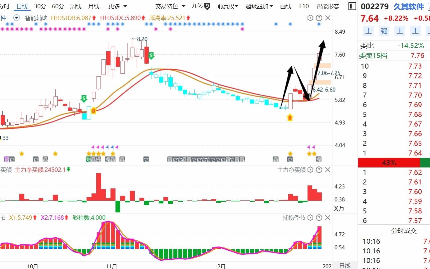
Task: Open the 超级叠加 overlay dropdown
Action: 259,6
